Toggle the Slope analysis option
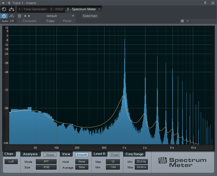The height and width of the screenshot is (176, 217). [x=50, y=155]
